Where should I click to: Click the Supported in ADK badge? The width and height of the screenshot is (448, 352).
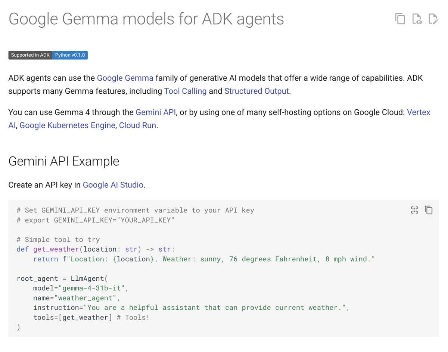[x=30, y=55]
